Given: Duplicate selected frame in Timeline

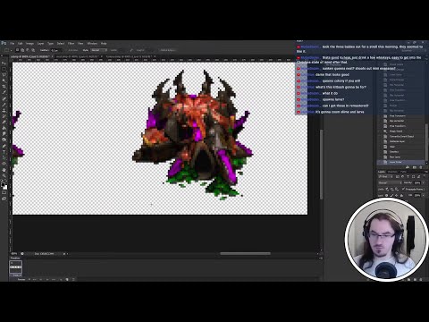Looking at the screenshot, I should (x=67, y=279).
